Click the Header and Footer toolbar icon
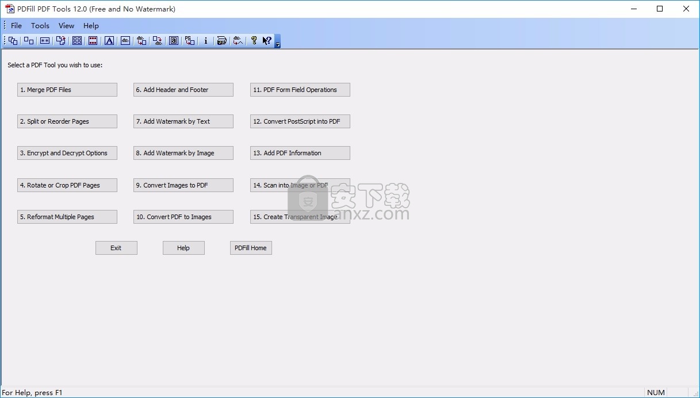Screen dimensions: 700x398 93,41
